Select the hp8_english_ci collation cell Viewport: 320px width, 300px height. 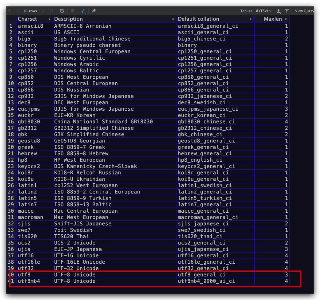215,160
